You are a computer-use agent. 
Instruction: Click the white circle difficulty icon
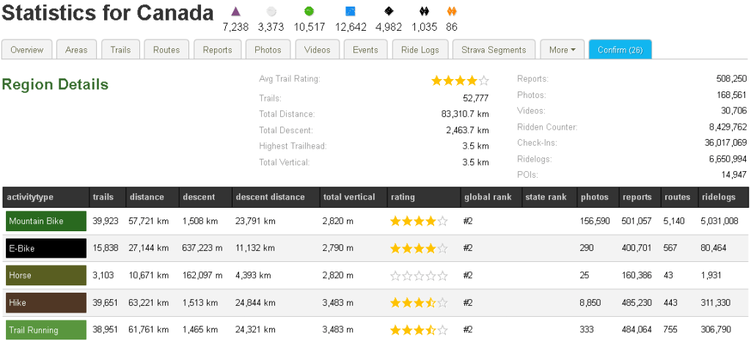click(271, 11)
